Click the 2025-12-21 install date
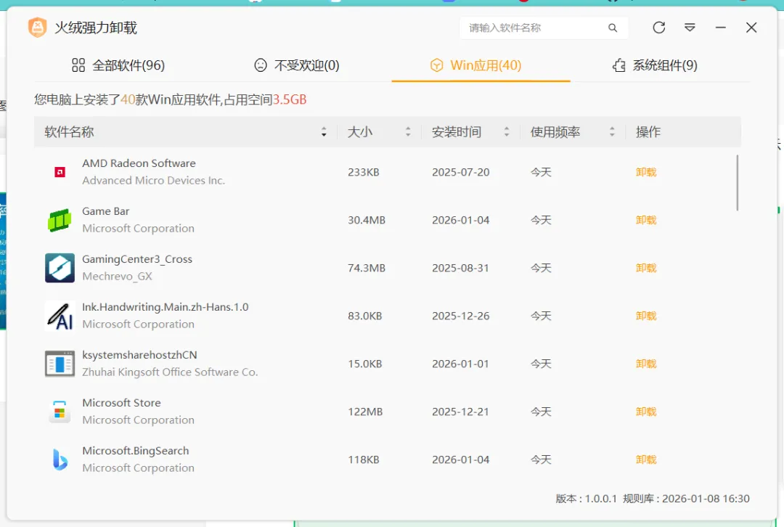 tap(460, 412)
